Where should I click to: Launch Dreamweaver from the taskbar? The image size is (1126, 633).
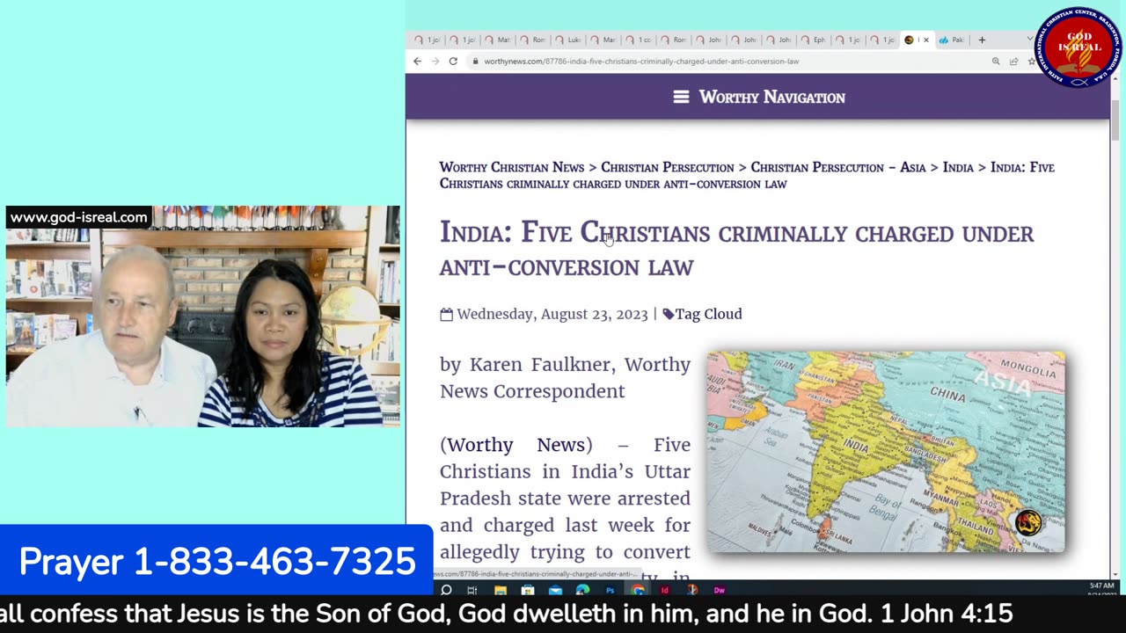click(719, 590)
